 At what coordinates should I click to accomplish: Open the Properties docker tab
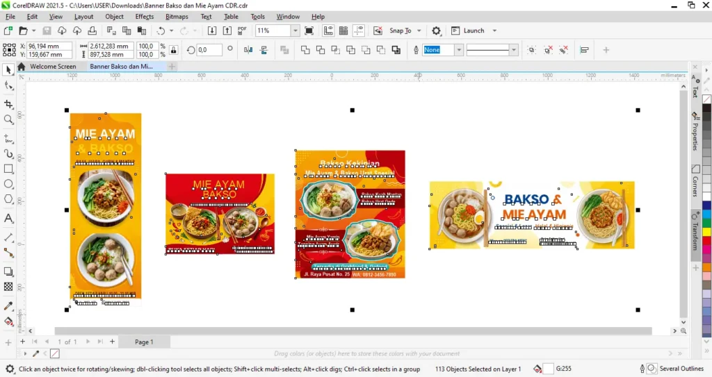[x=695, y=131]
